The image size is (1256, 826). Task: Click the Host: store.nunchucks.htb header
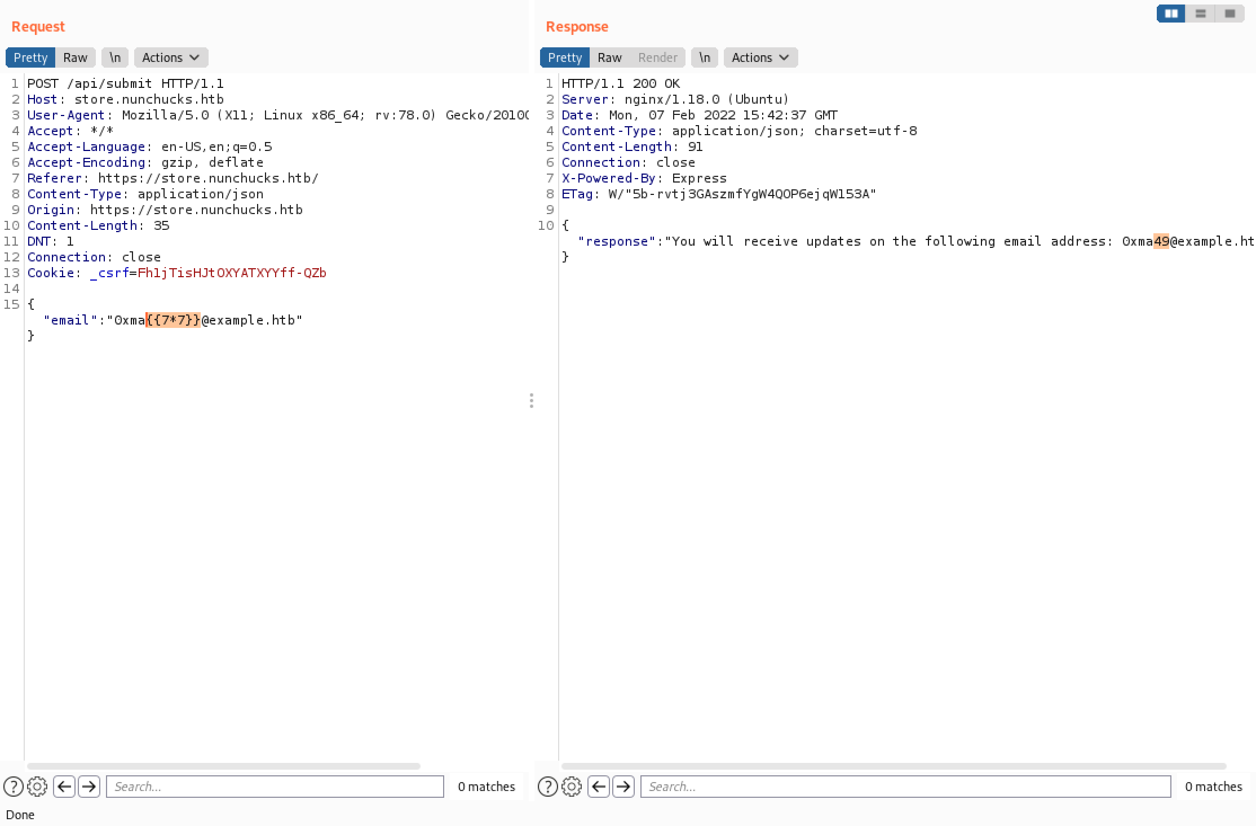pos(126,99)
